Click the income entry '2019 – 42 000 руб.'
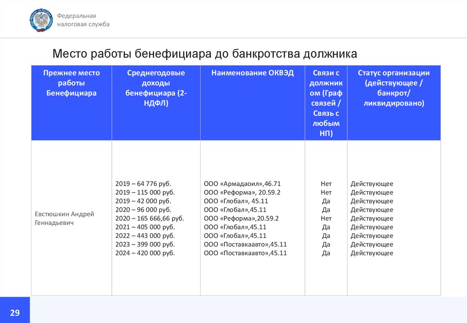Screen dimensions: 467x323 click(x=143, y=201)
